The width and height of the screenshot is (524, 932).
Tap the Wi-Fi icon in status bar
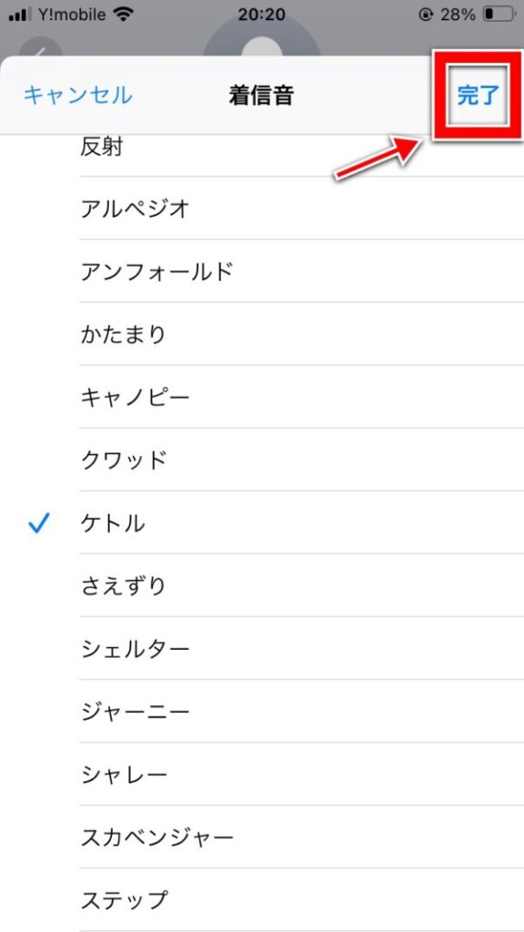[x=123, y=15]
